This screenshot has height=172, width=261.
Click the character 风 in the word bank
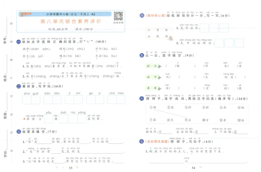click(158, 36)
